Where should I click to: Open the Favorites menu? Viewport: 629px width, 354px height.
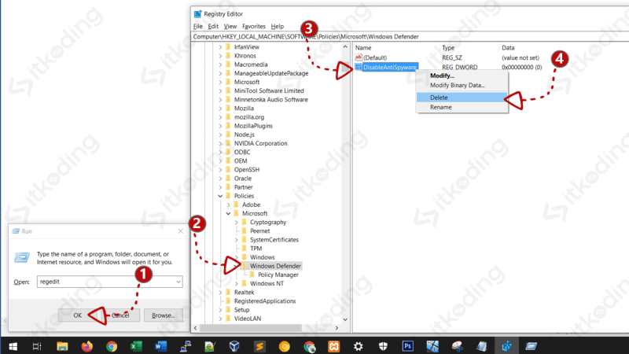tap(254, 26)
